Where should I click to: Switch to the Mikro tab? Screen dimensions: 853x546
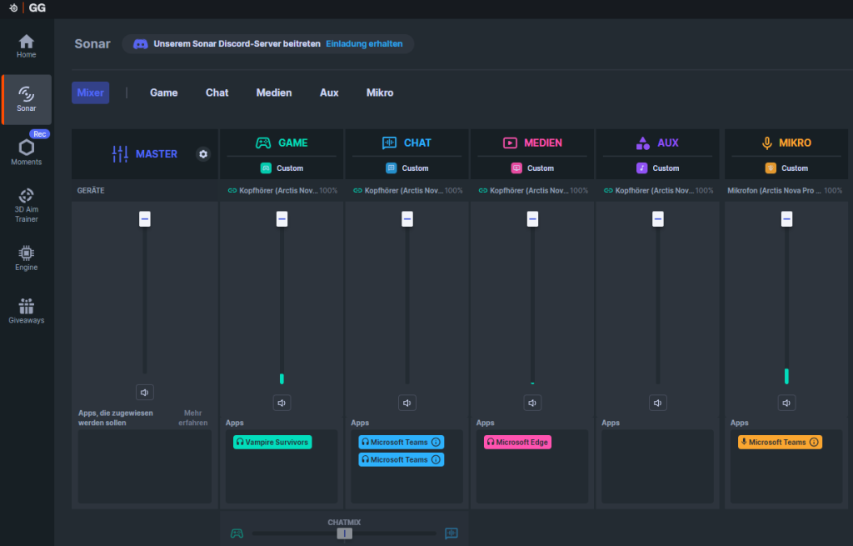click(x=380, y=93)
